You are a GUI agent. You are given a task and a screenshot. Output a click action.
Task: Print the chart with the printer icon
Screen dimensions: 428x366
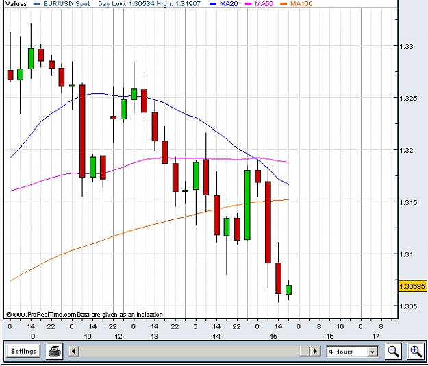(x=55, y=351)
